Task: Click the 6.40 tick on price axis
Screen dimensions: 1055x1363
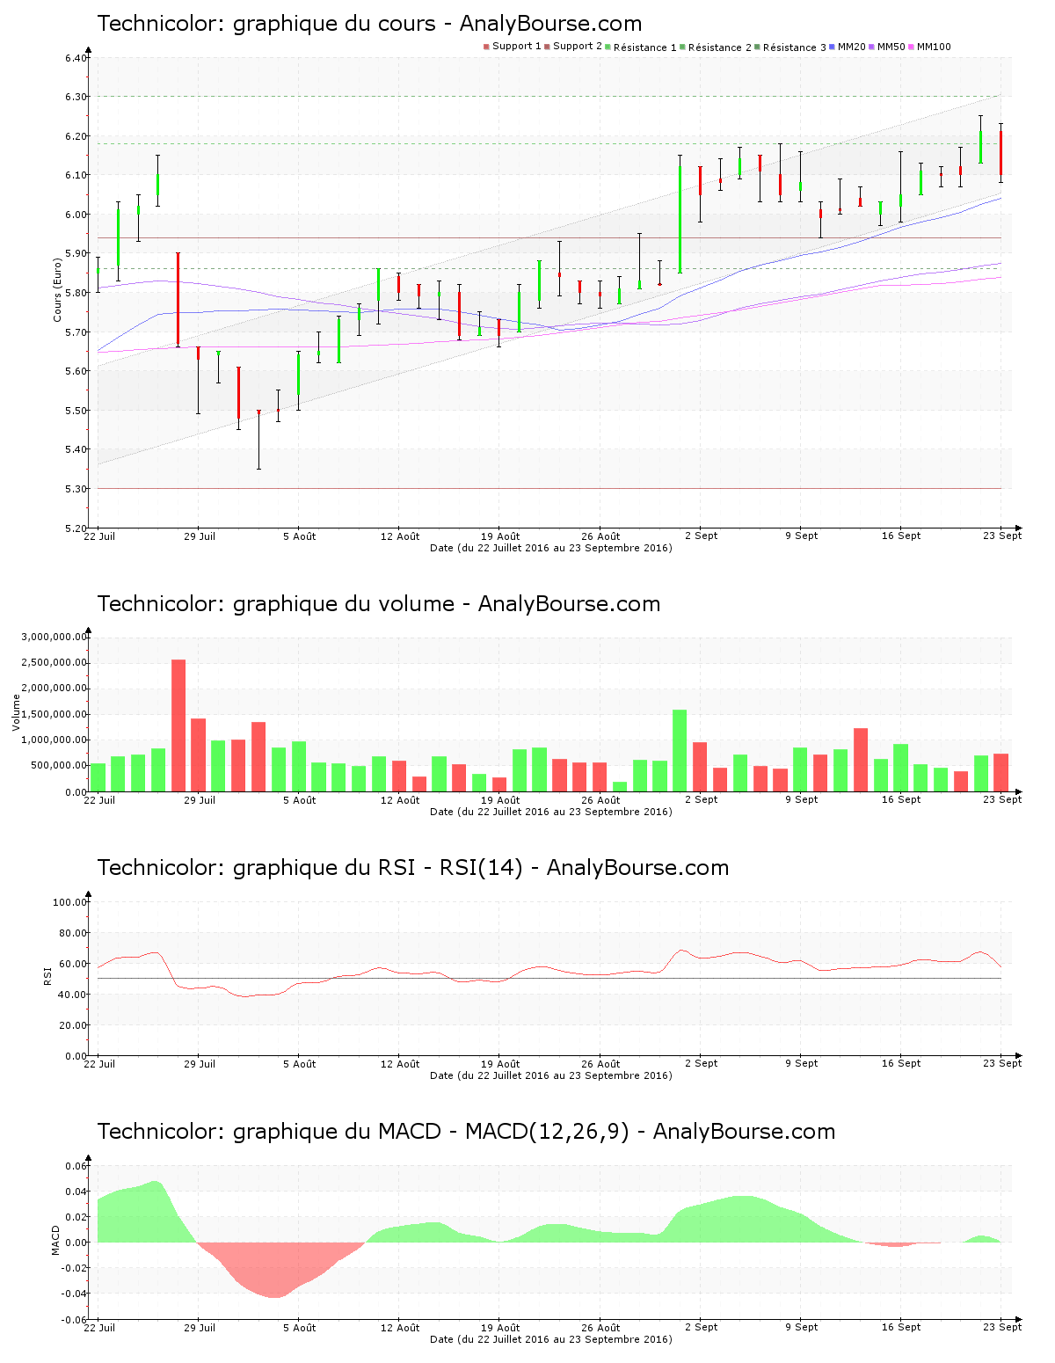Action: click(76, 58)
